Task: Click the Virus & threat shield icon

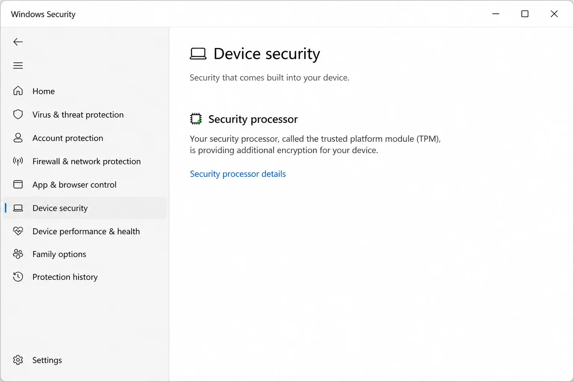Action: [x=18, y=115]
